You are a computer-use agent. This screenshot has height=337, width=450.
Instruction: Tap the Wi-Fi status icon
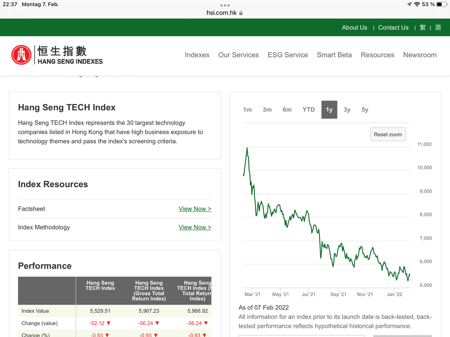tap(417, 4)
